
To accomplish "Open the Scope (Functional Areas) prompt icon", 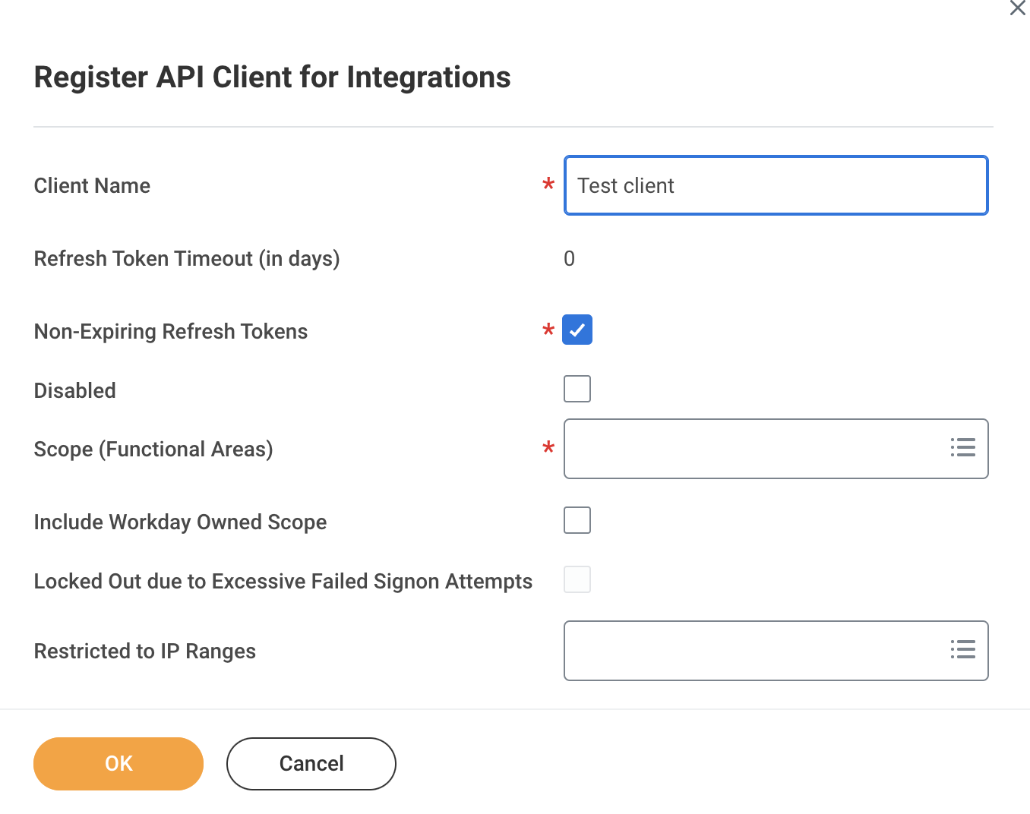I will (962, 448).
